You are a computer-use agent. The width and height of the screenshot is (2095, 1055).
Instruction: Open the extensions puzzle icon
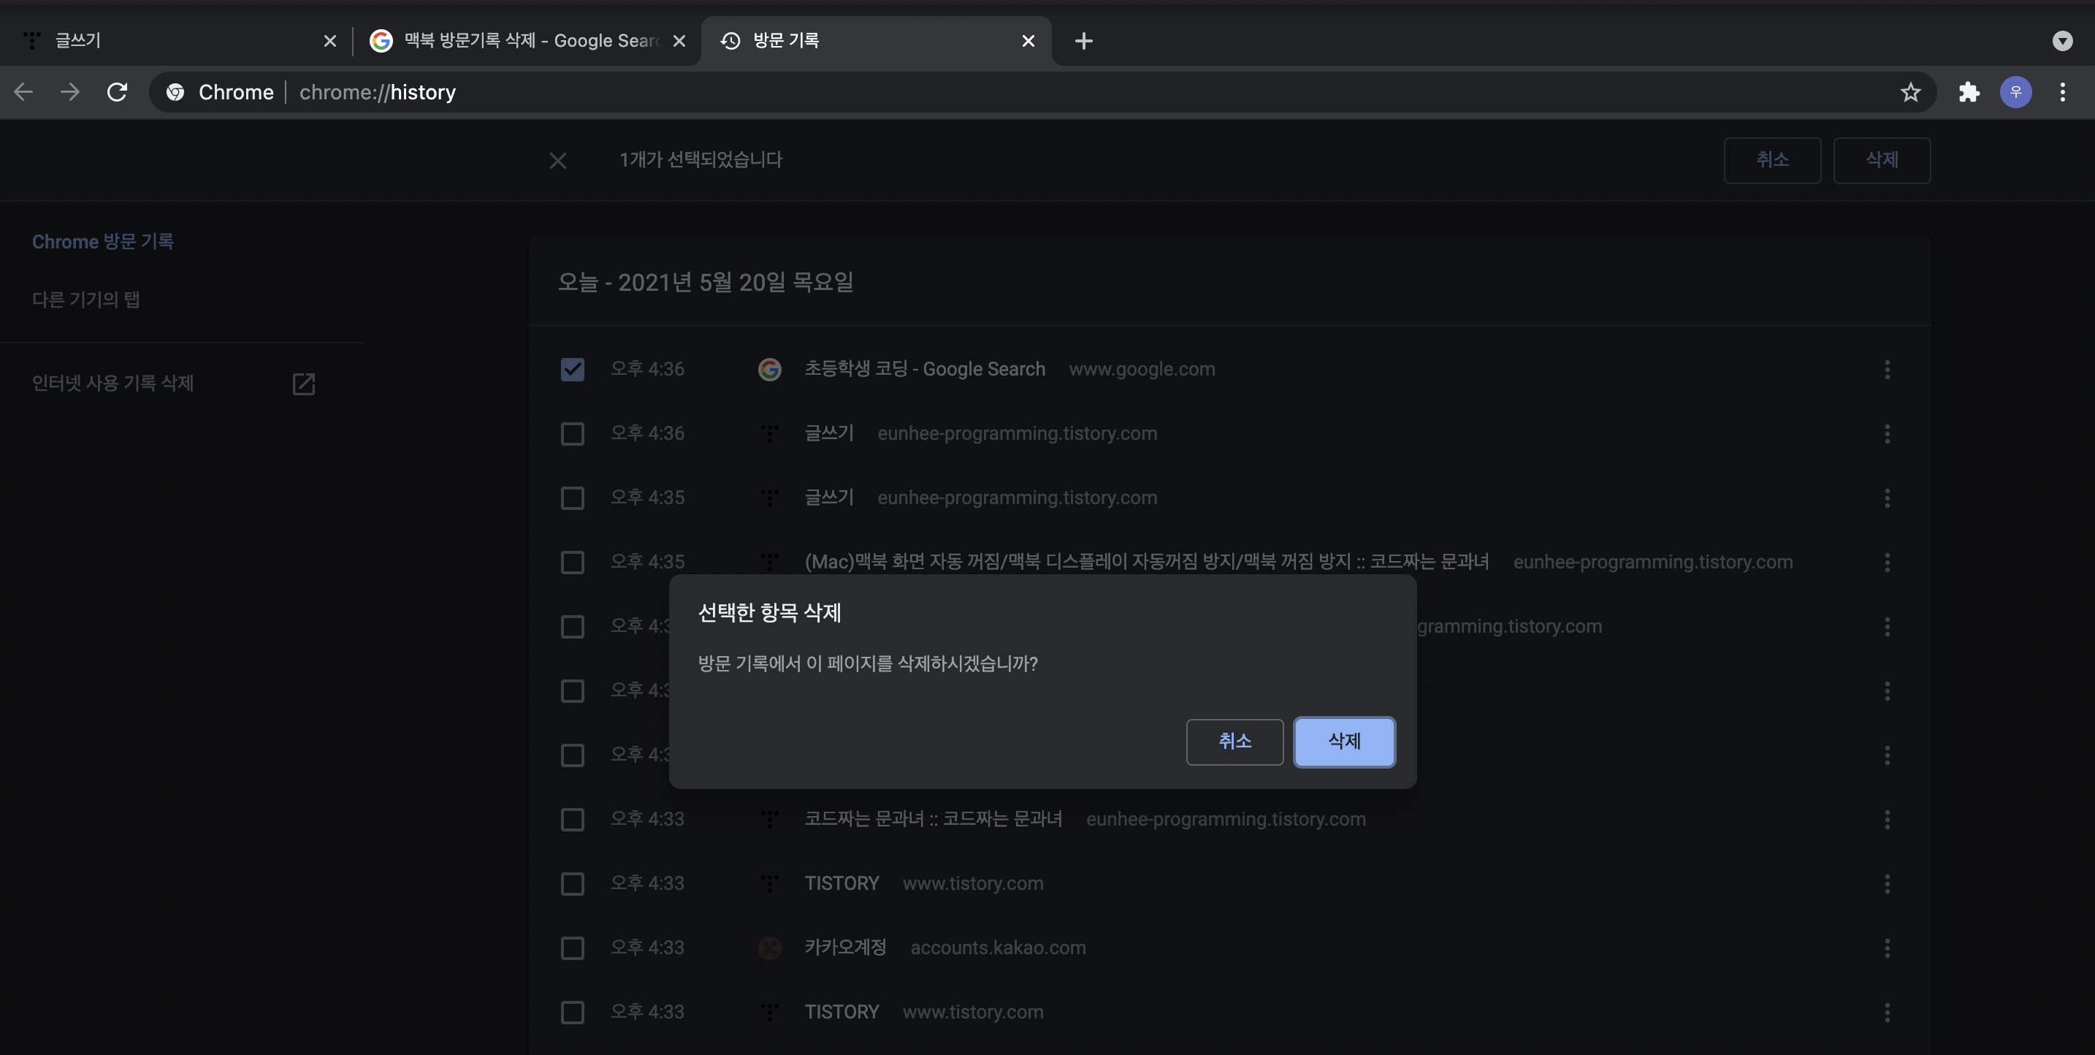click(1969, 92)
